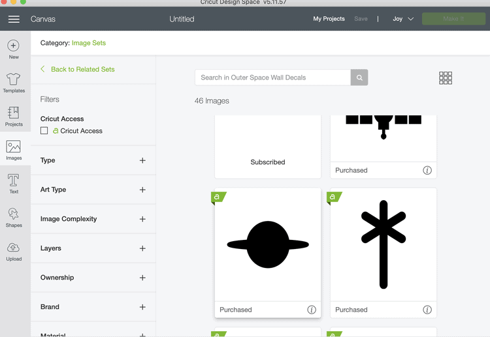Go Back to Related Sets

(83, 69)
